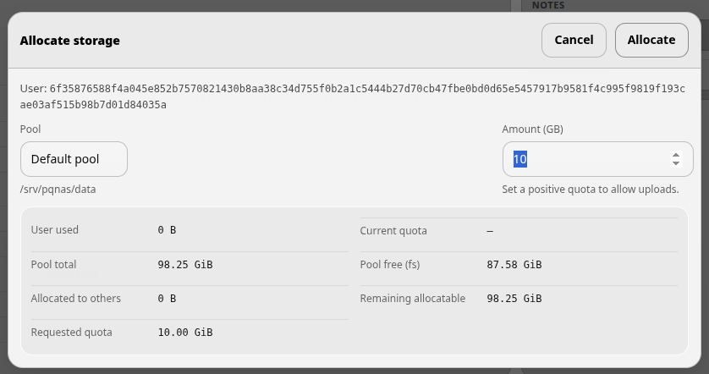This screenshot has height=374, width=709.
Task: Select the Requested quota 10.00 GiB value
Action: pos(185,333)
